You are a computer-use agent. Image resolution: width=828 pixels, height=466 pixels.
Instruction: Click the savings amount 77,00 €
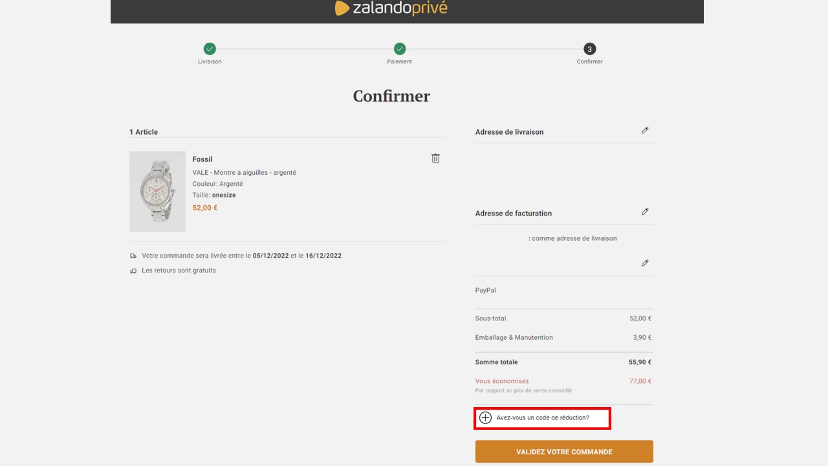640,381
